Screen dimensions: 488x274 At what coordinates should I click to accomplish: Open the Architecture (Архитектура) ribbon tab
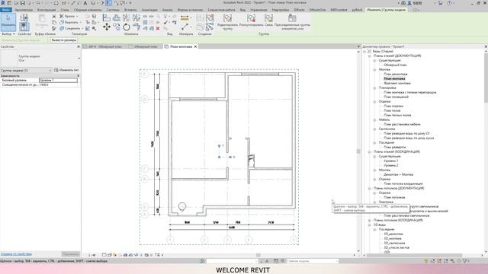tap(24, 10)
